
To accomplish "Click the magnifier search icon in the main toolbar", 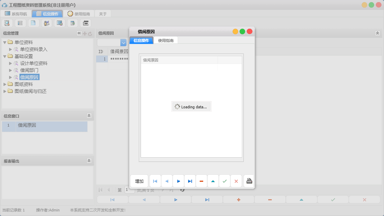I will (x=7, y=23).
